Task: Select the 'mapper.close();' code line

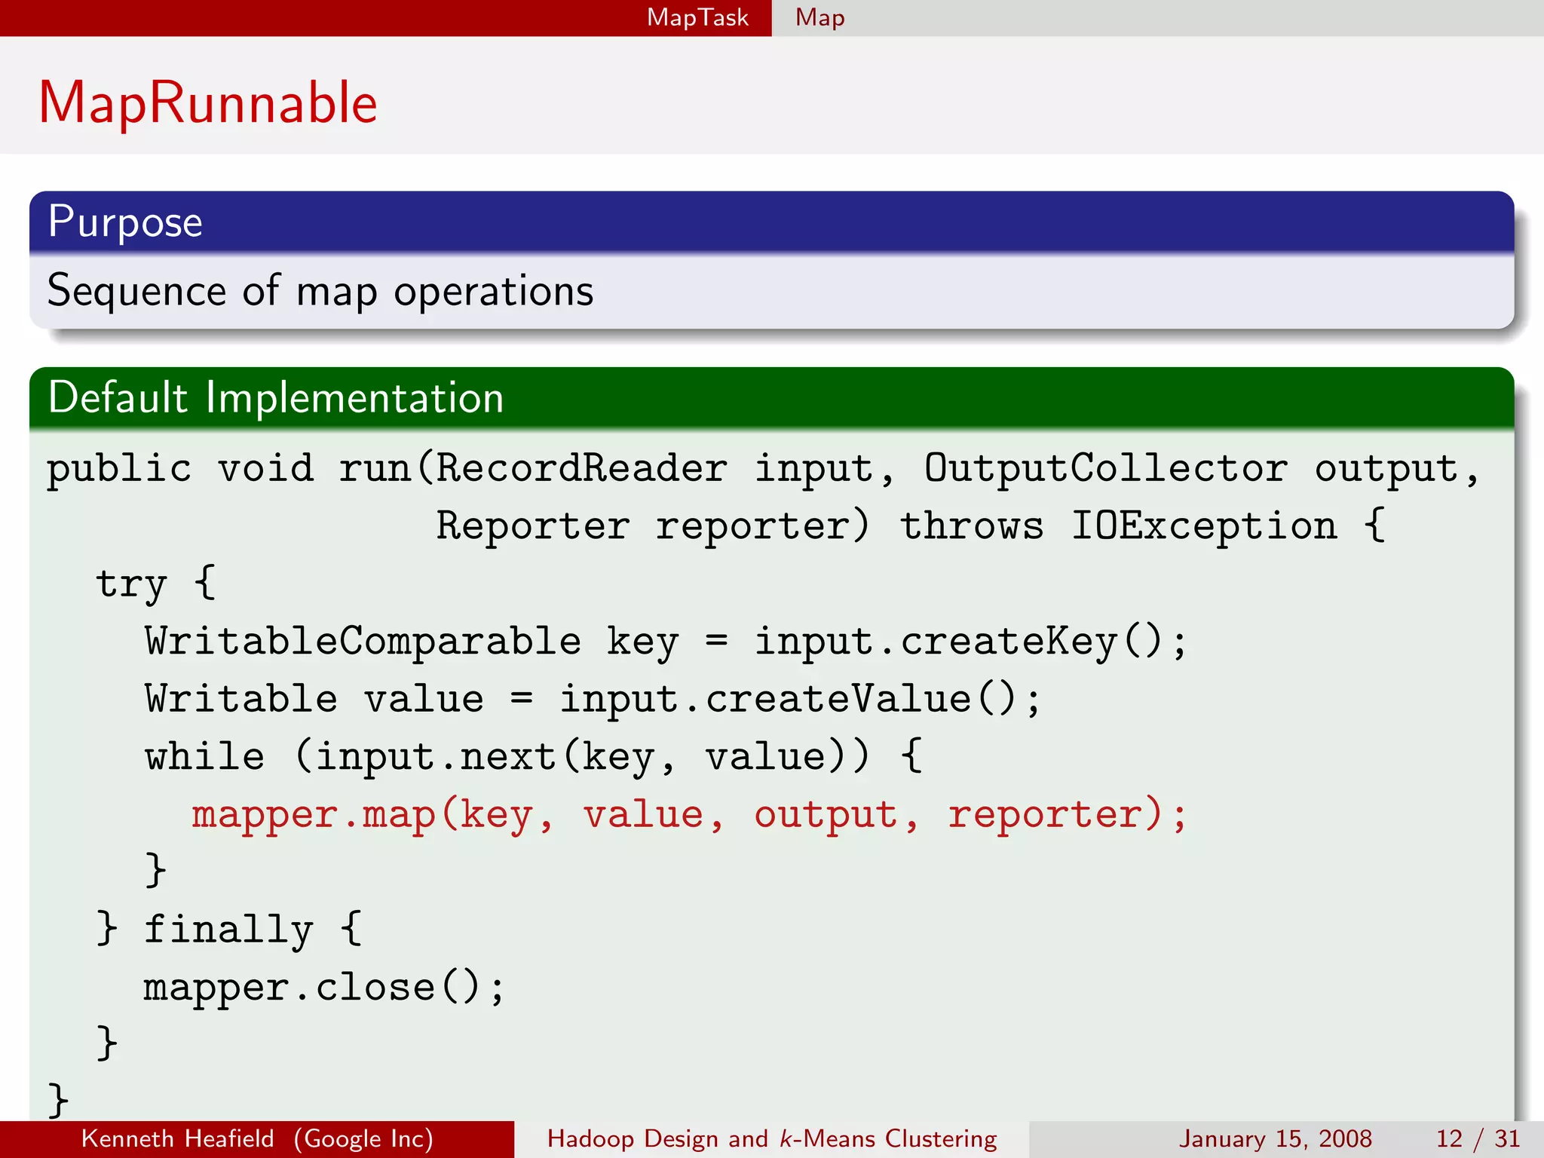Action: tap(324, 987)
